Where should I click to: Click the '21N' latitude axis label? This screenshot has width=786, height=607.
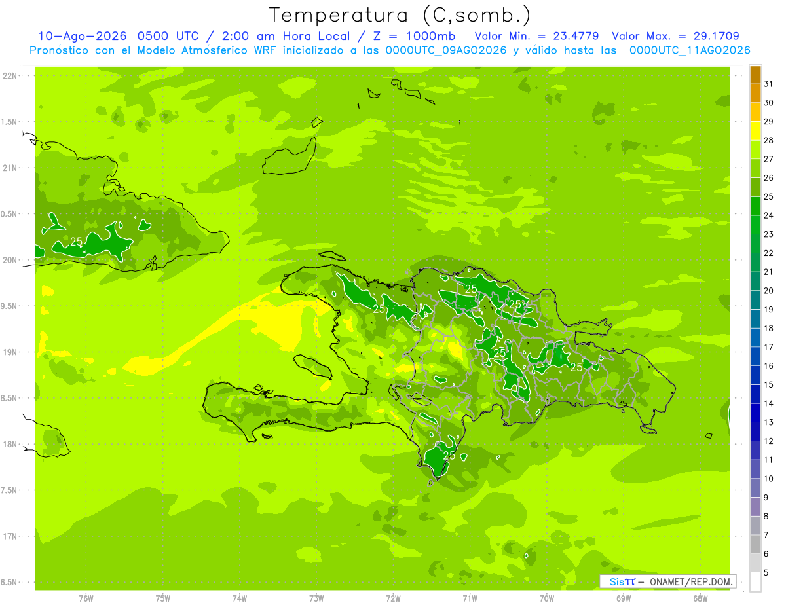tap(11, 168)
